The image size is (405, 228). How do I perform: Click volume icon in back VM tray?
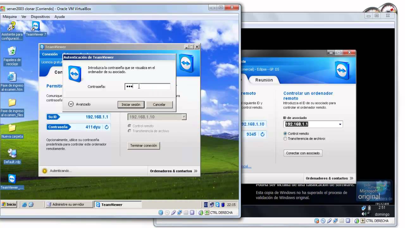pos(364,214)
